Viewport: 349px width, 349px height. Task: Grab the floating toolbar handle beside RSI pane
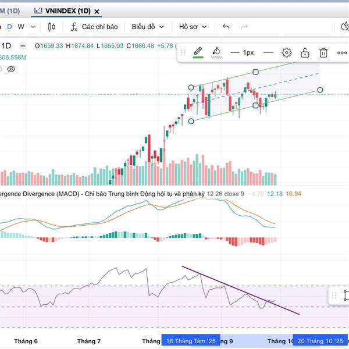coord(334,295)
